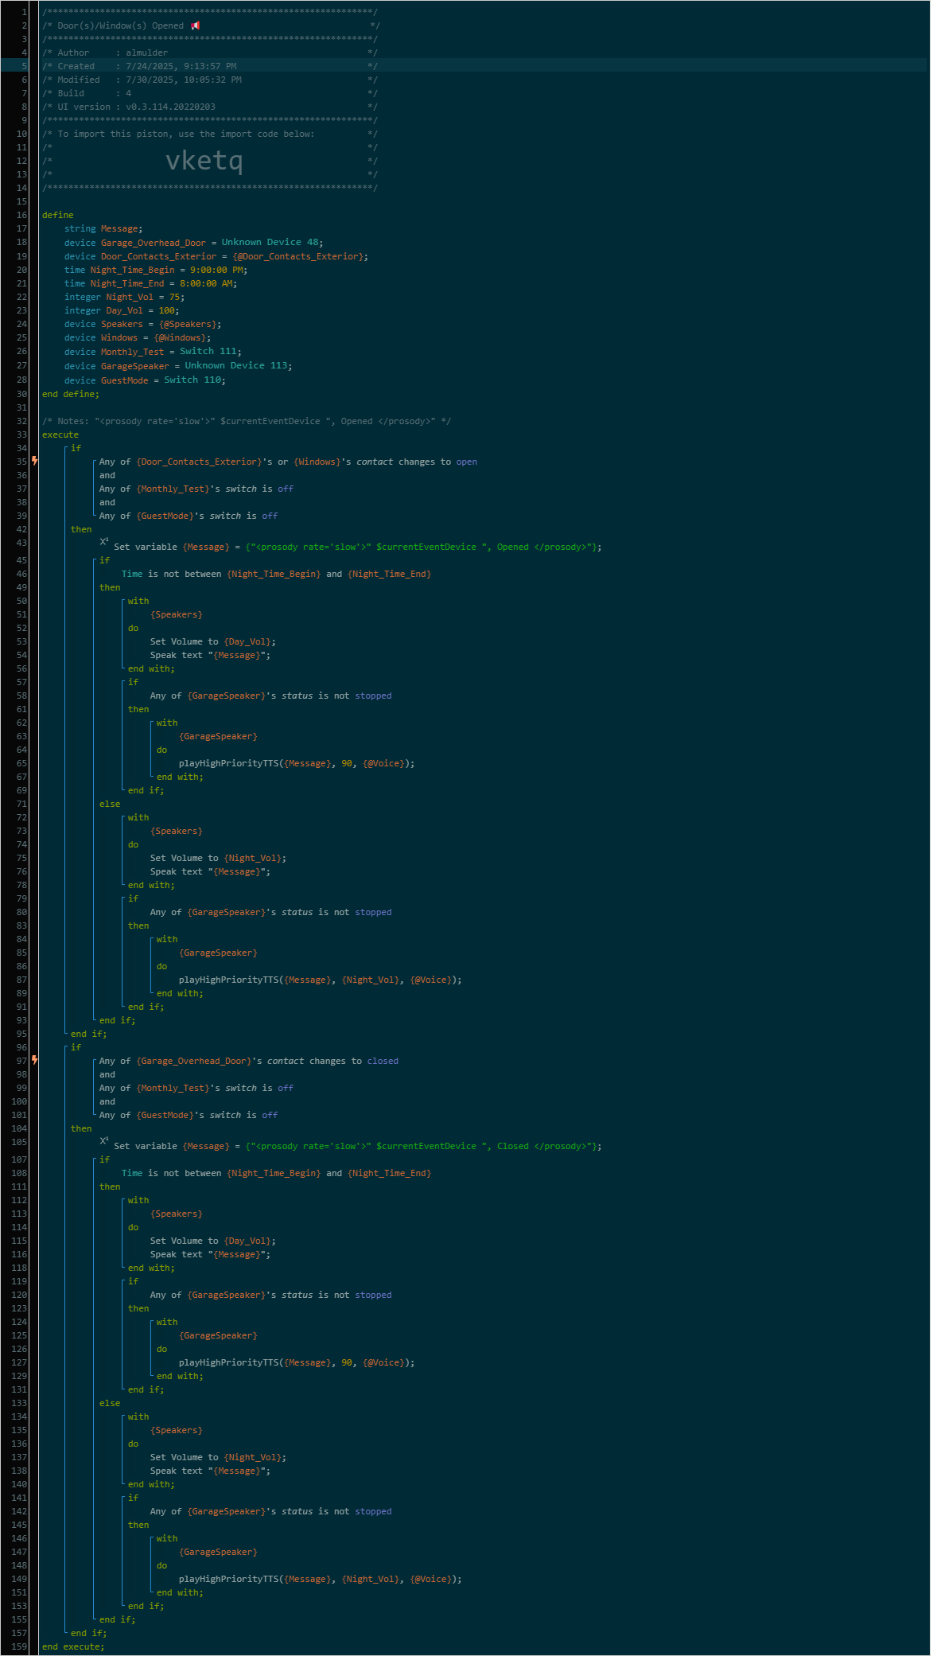
Task: Click the Monthly_Test switch is off condition on line 99
Action: pyautogui.click(x=196, y=1088)
